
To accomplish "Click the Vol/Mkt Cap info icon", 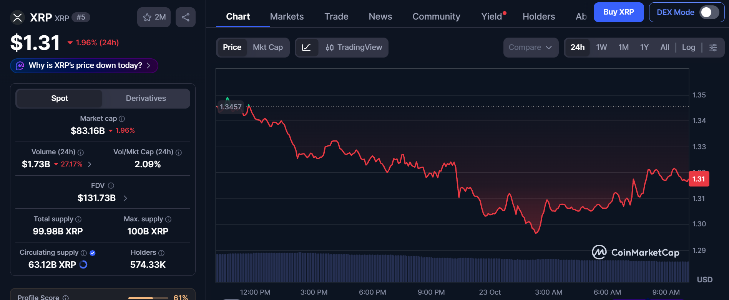I will pos(179,152).
